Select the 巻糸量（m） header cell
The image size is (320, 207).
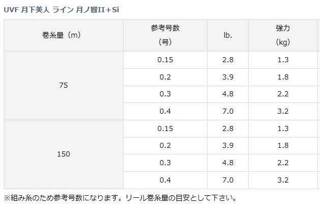[x=63, y=35]
